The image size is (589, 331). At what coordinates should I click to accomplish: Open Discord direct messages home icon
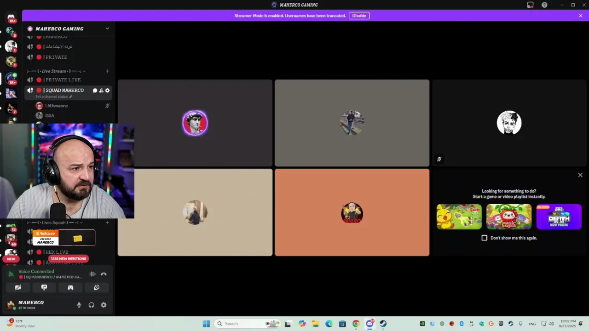point(11,17)
